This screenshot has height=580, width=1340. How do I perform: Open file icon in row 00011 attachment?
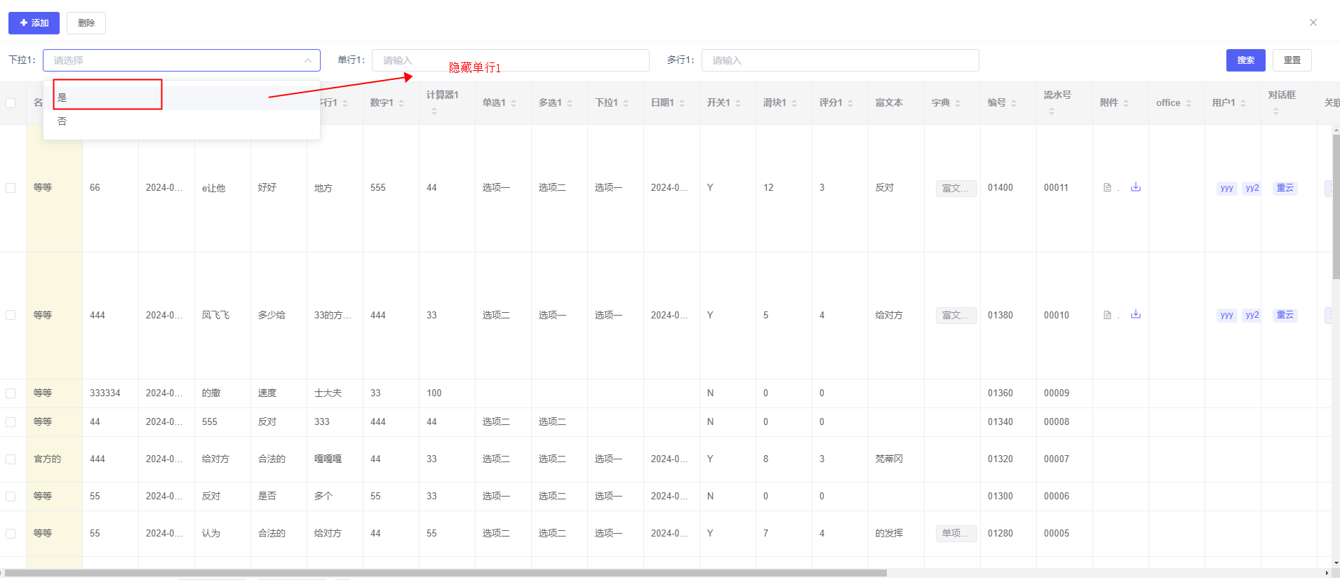click(x=1107, y=188)
